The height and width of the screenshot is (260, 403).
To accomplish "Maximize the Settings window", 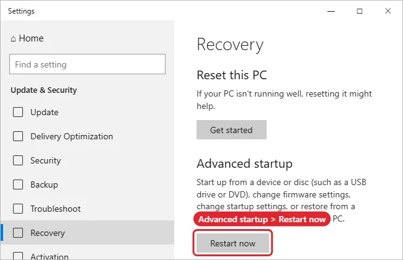I will pos(360,11).
